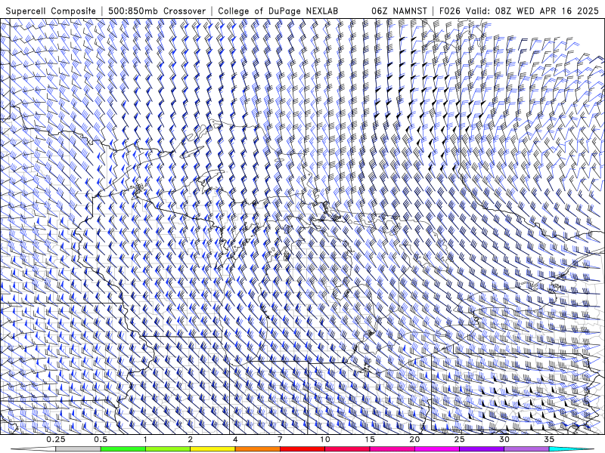The image size is (605, 453).
Task: Click the 'College of DuPage NEXLAB' label
Action: 278,11
